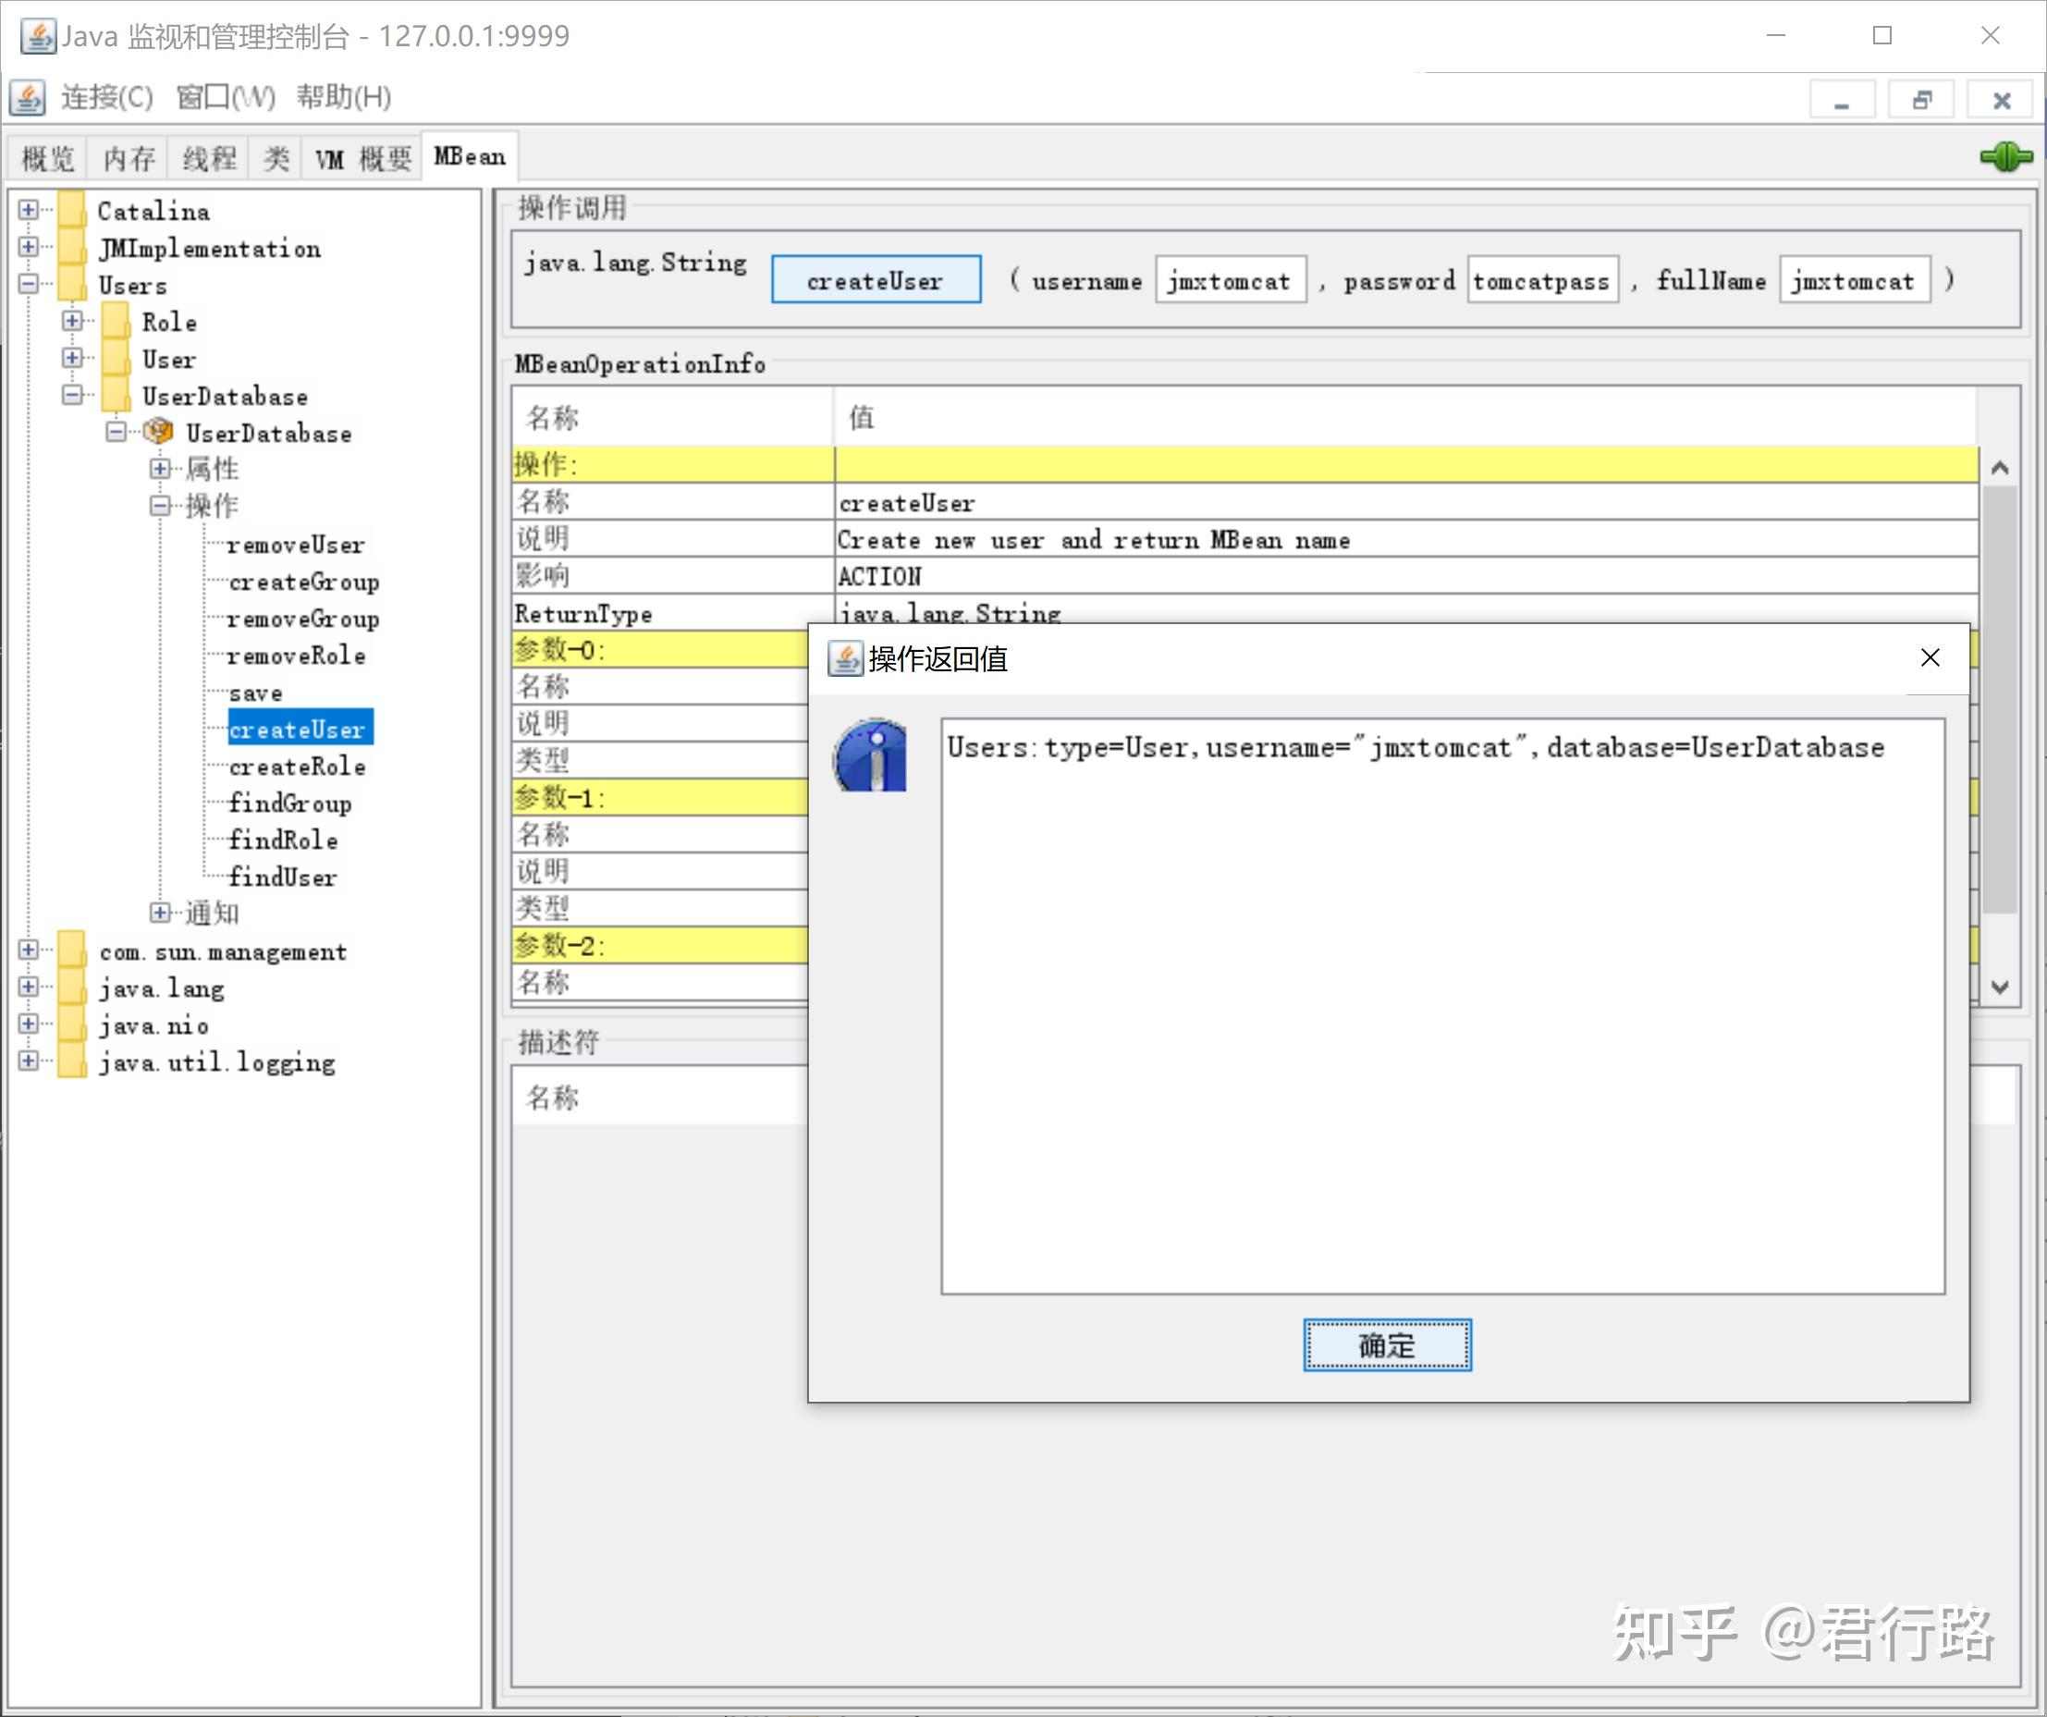Select removeRole operation in tree
Screen dimensions: 2047x1717
click(298, 656)
